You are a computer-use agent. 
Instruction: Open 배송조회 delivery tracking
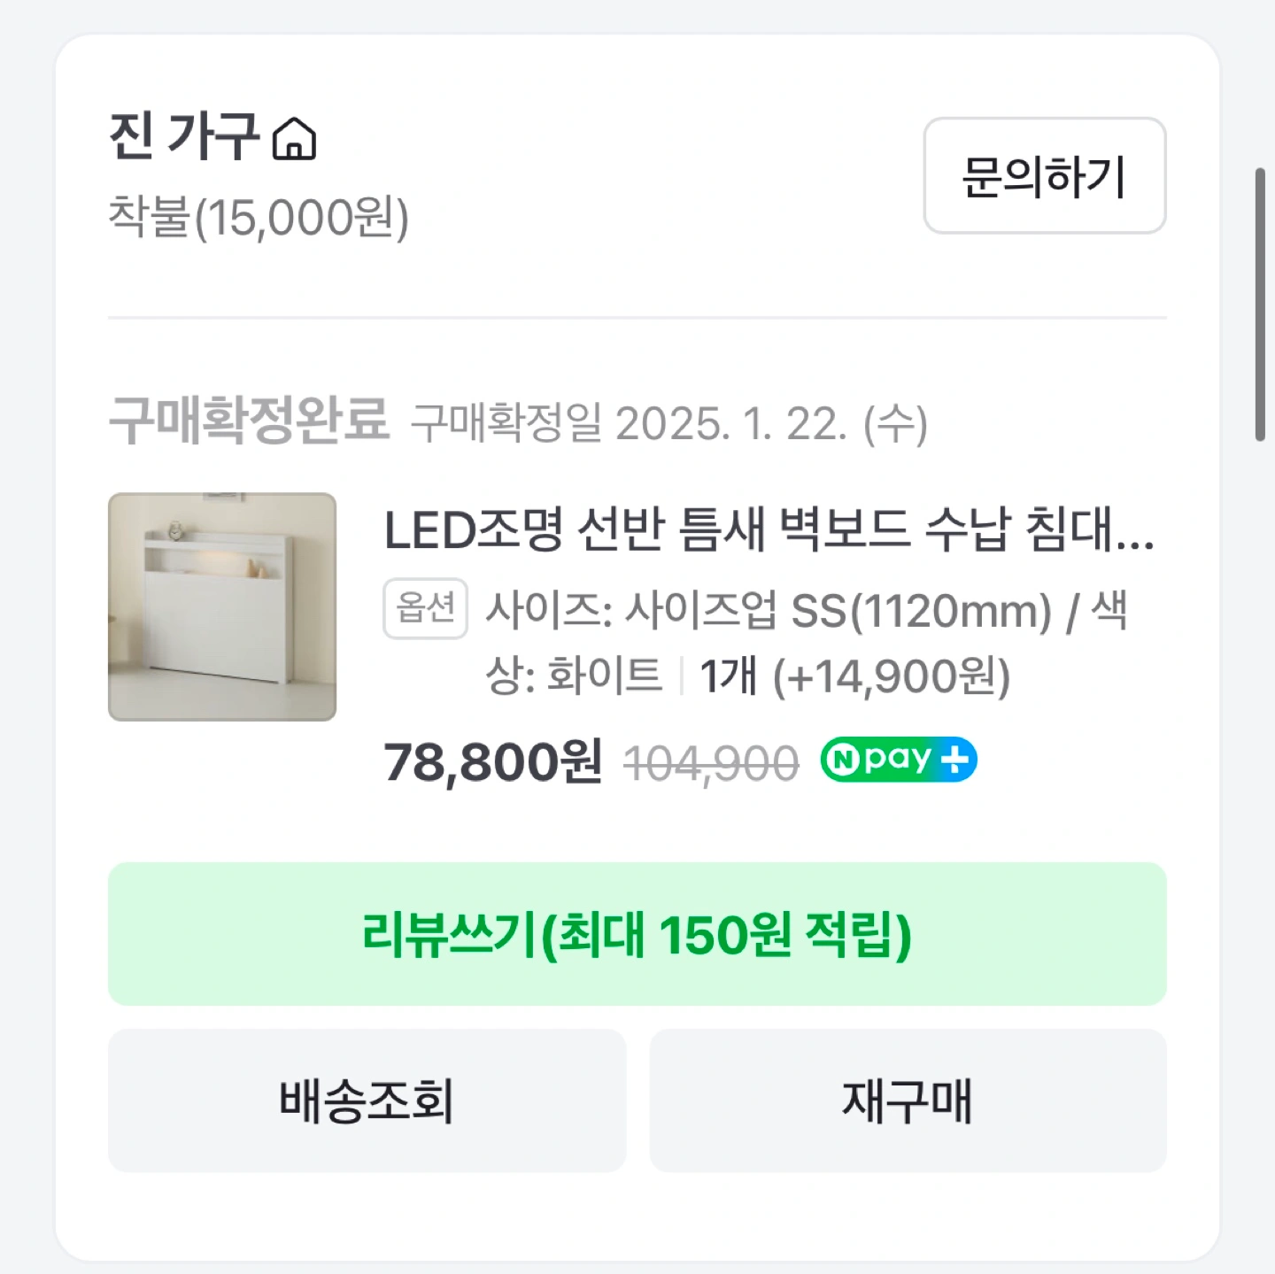(367, 1100)
